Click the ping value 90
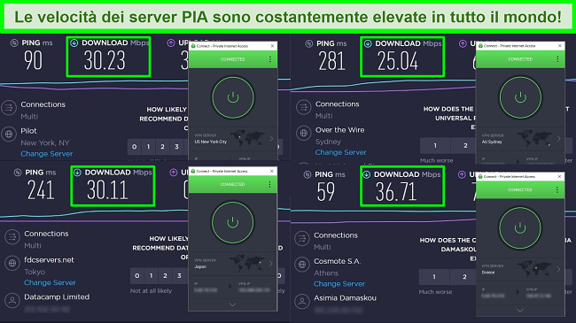This screenshot has height=323, width=576. tap(33, 60)
